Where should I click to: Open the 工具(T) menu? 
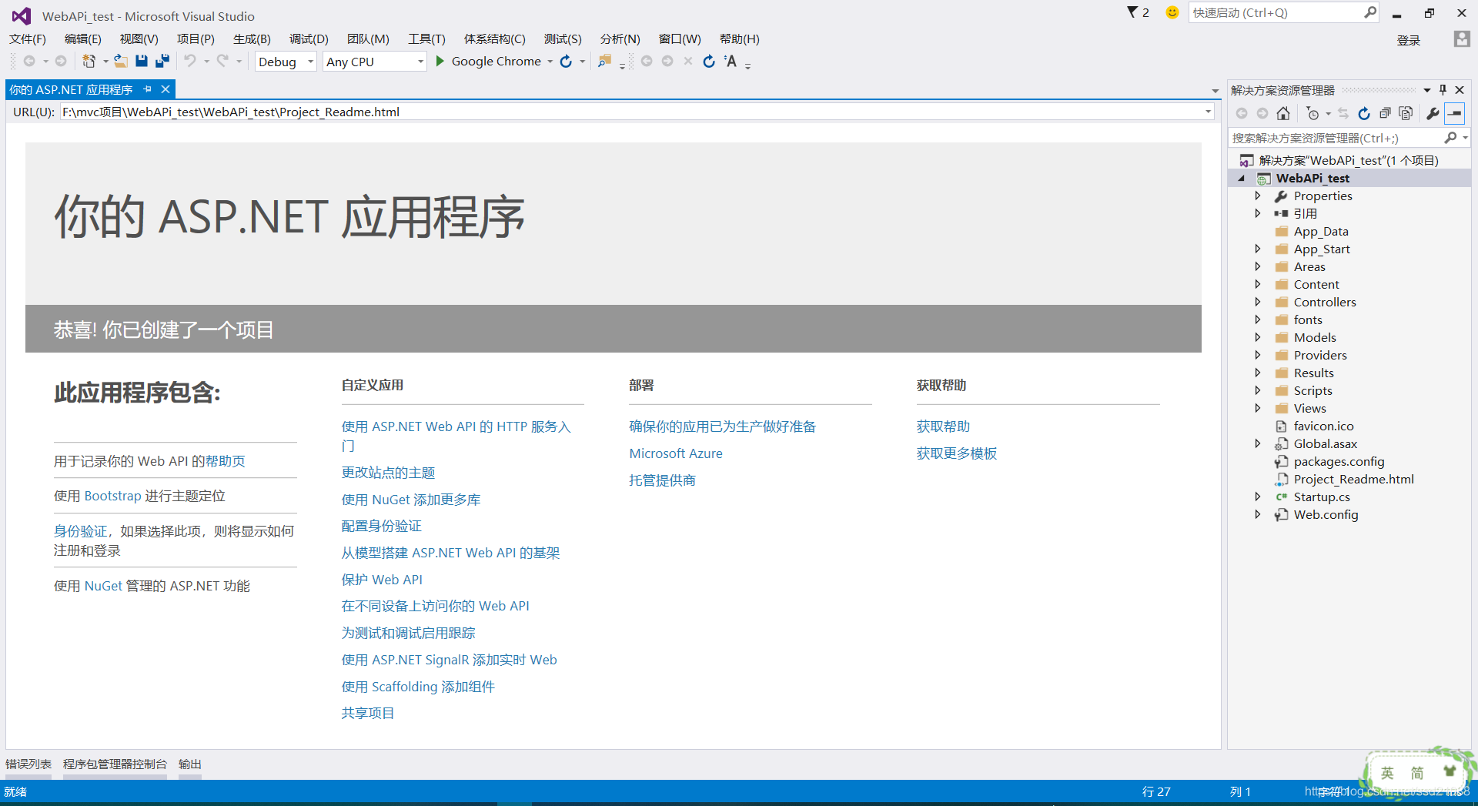pyautogui.click(x=426, y=38)
